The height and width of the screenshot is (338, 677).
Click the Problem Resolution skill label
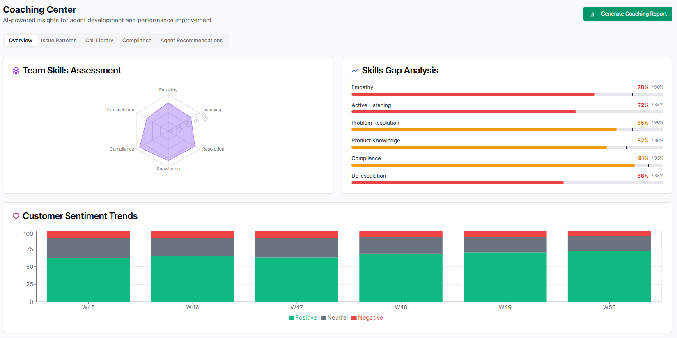pyautogui.click(x=375, y=123)
